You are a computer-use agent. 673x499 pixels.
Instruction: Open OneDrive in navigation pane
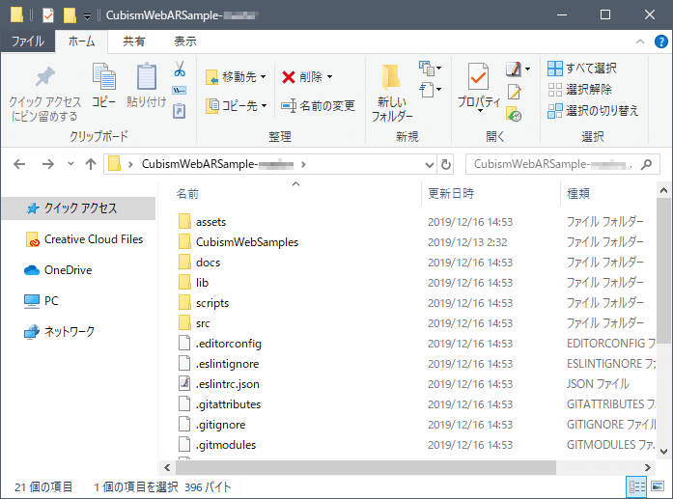coord(58,270)
